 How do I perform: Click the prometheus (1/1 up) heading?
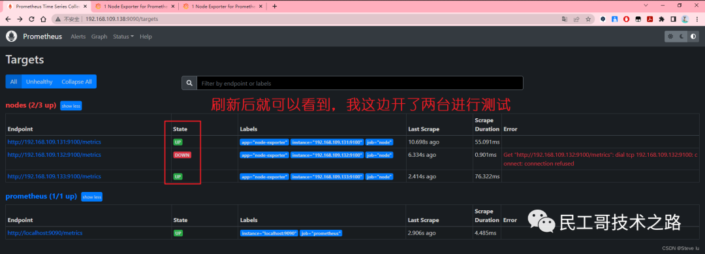[x=41, y=197]
